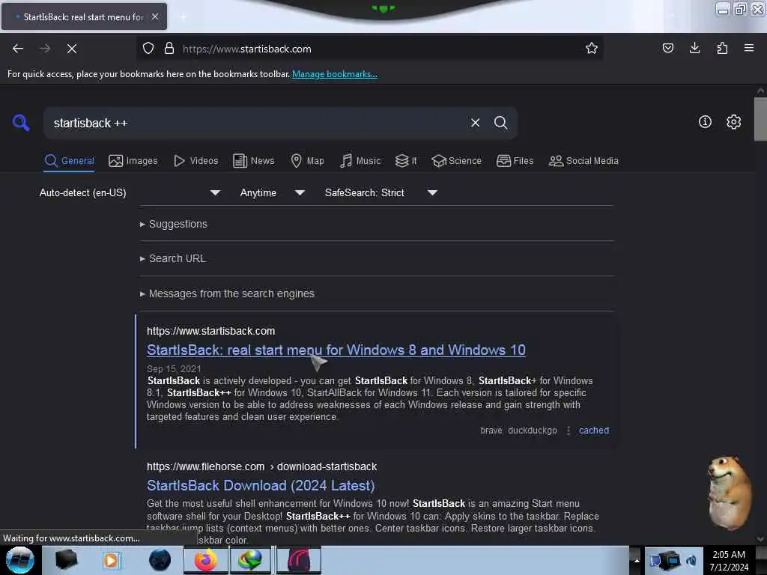Switch to the General search tab
767x575 pixels.
pos(69,161)
